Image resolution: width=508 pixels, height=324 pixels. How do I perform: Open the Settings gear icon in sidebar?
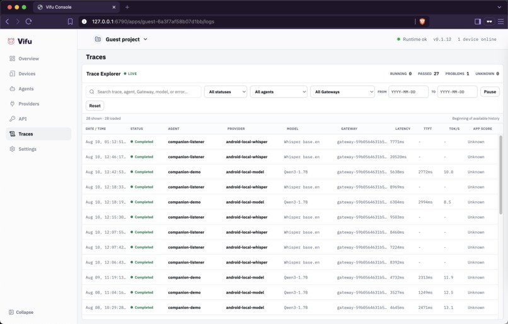coord(13,149)
